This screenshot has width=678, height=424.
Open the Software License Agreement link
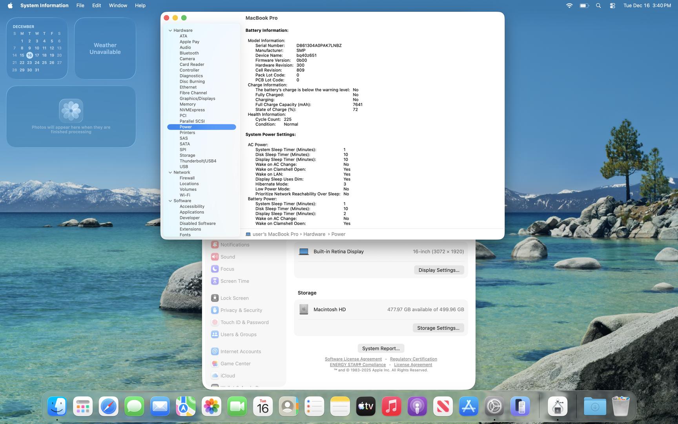[x=353, y=359]
